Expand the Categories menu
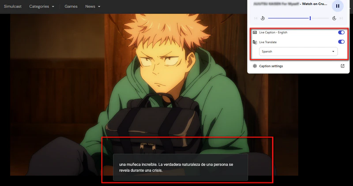 click(x=41, y=6)
